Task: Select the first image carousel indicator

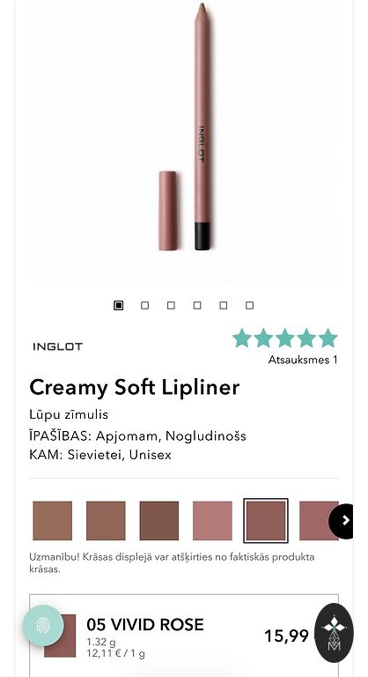Action: coord(119,305)
